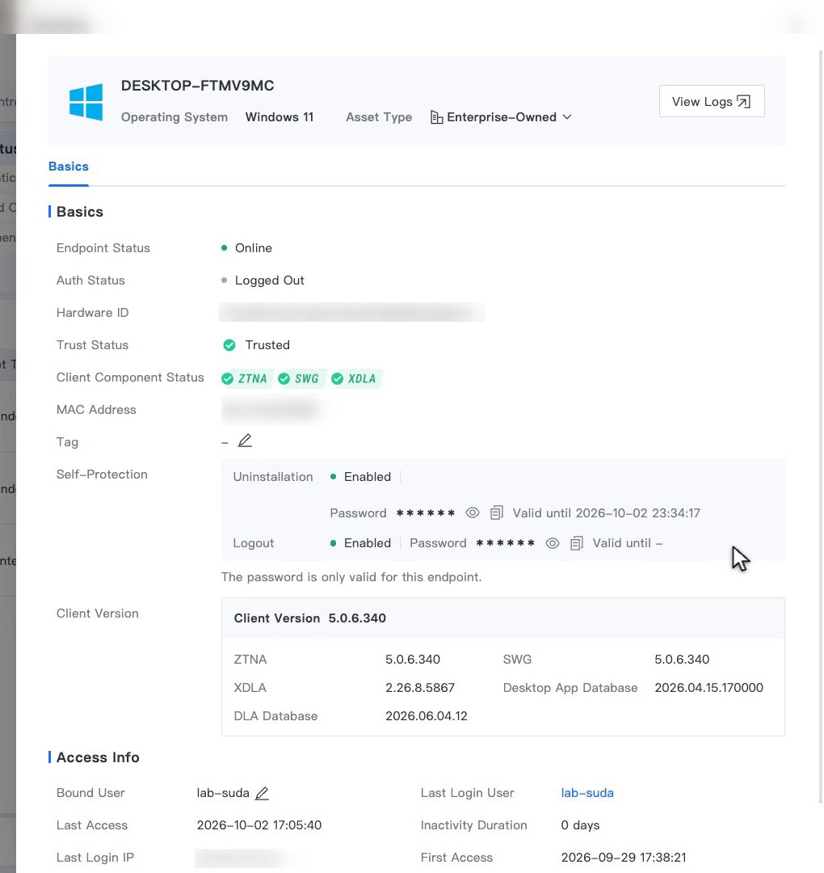Click the Windows logo icon
The height and width of the screenshot is (873, 824).
tap(86, 102)
